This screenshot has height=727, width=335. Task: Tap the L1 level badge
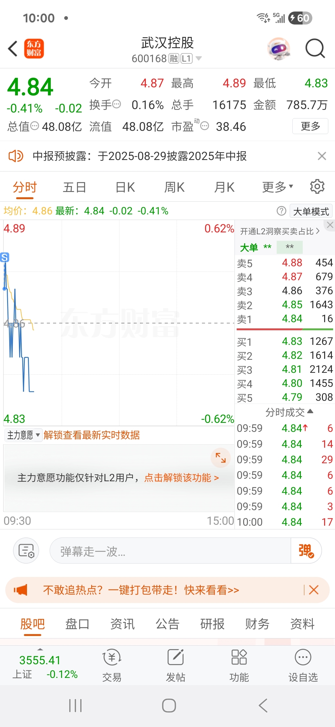[x=186, y=58]
